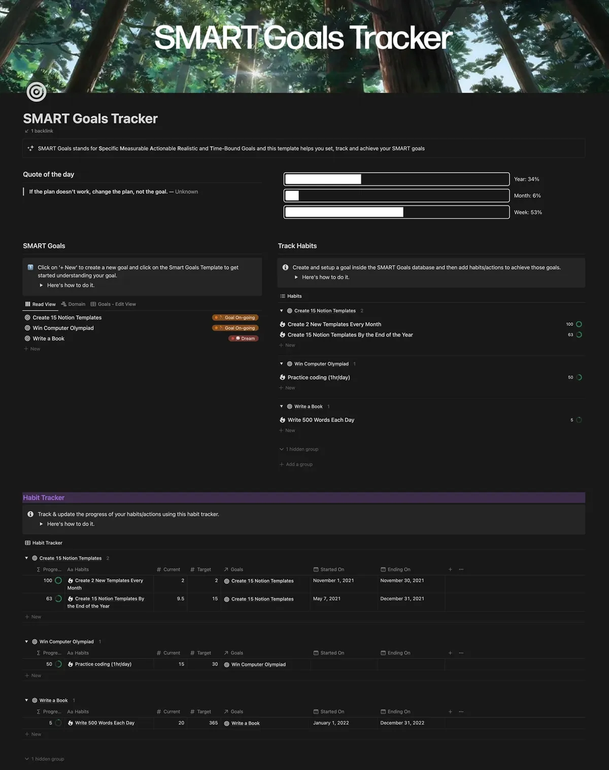Click the Ending On column header in Write a Book table
Image resolution: width=609 pixels, height=770 pixels.
[x=396, y=712]
